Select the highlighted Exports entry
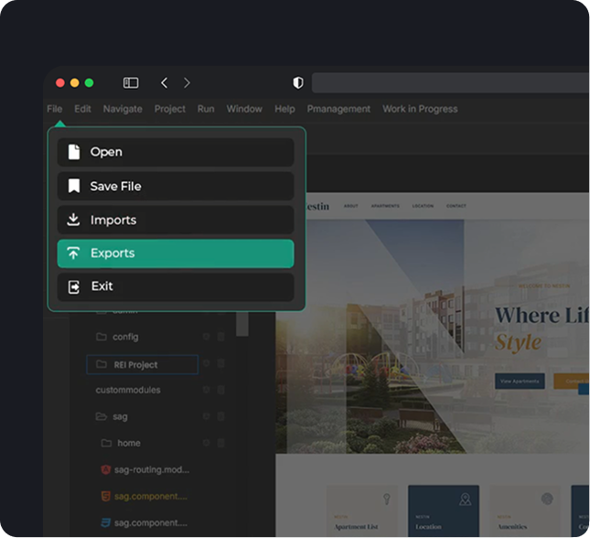 pyautogui.click(x=176, y=253)
